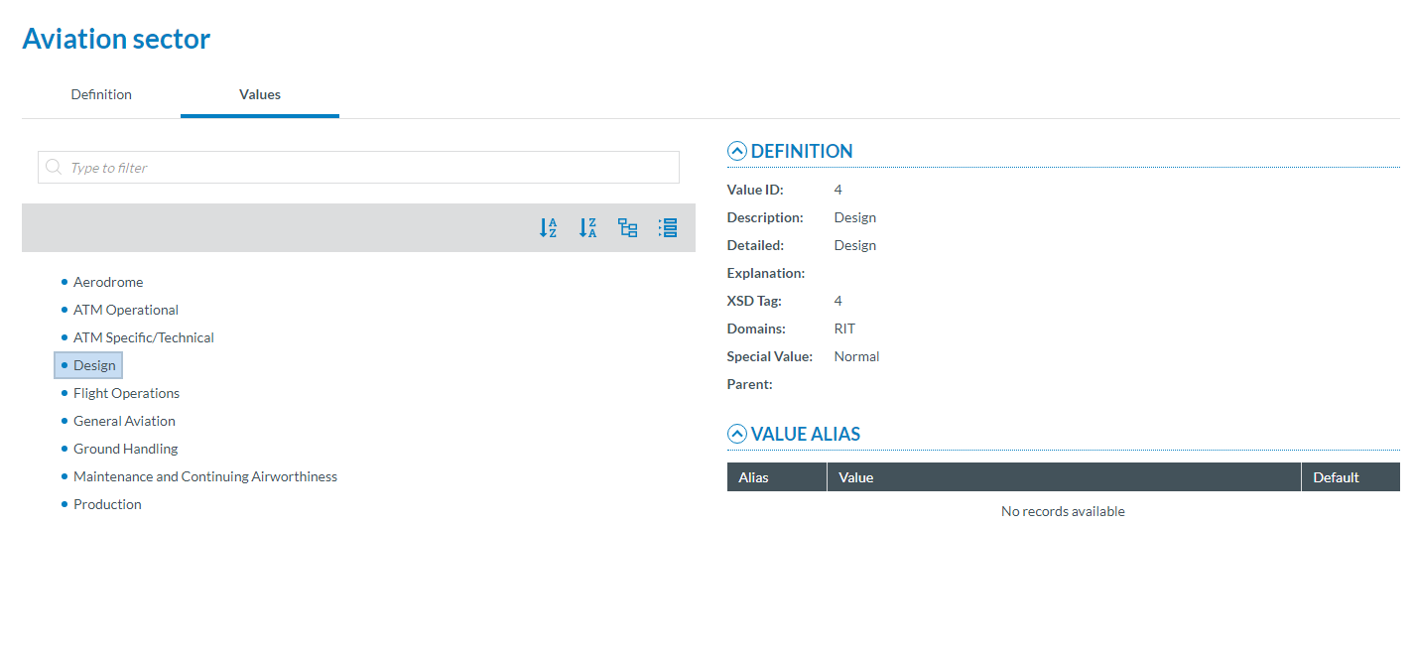Collapse the DEFINITION section chevron

pyautogui.click(x=736, y=152)
